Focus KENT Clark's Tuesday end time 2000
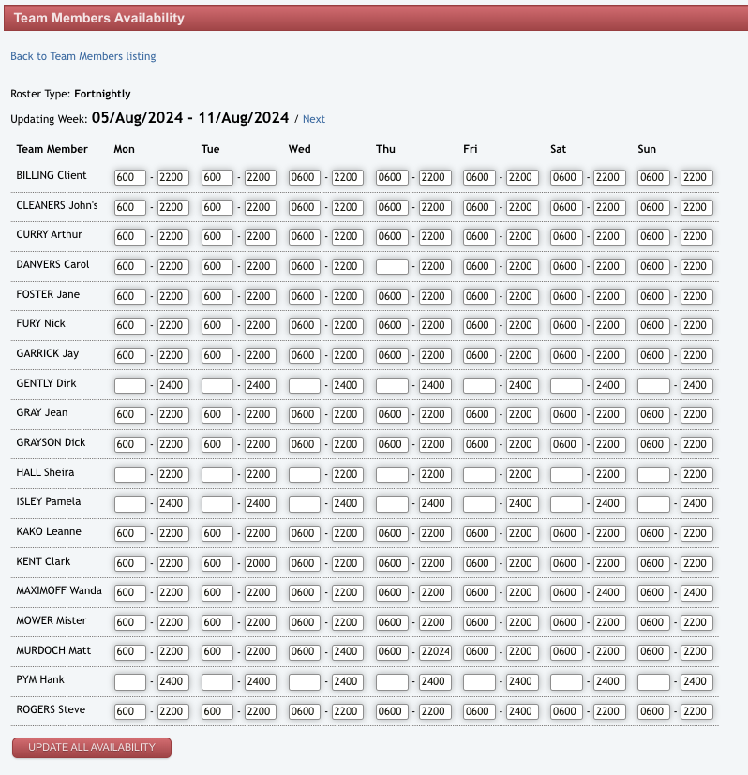 261,563
